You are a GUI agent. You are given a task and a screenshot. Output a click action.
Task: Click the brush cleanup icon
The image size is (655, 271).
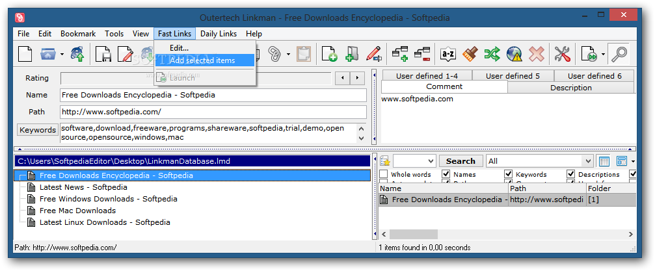pos(470,54)
